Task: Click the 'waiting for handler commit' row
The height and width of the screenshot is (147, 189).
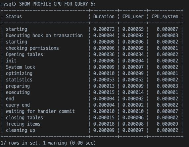Action: 92,111
